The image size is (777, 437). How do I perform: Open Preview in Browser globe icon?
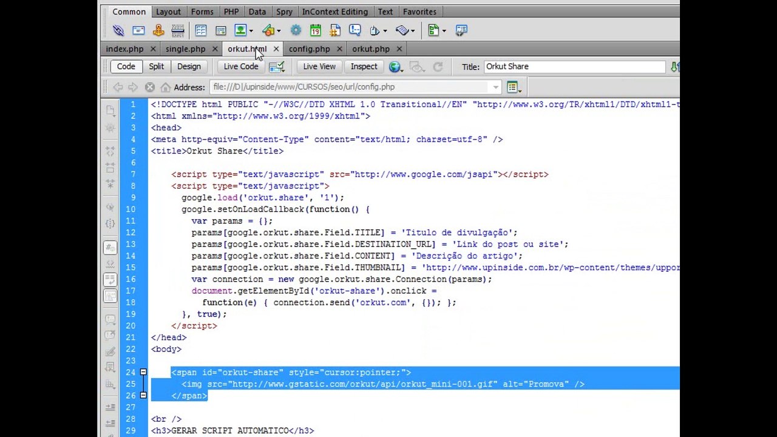point(395,67)
